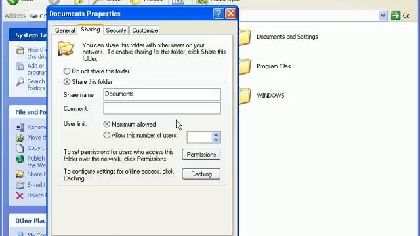
Task: Click the Other Places panel header
Action: (x=28, y=220)
